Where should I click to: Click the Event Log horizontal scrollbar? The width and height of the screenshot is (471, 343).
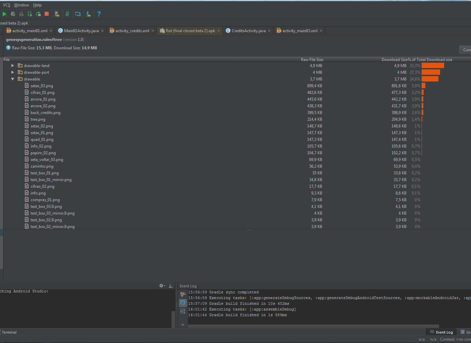click(313, 326)
